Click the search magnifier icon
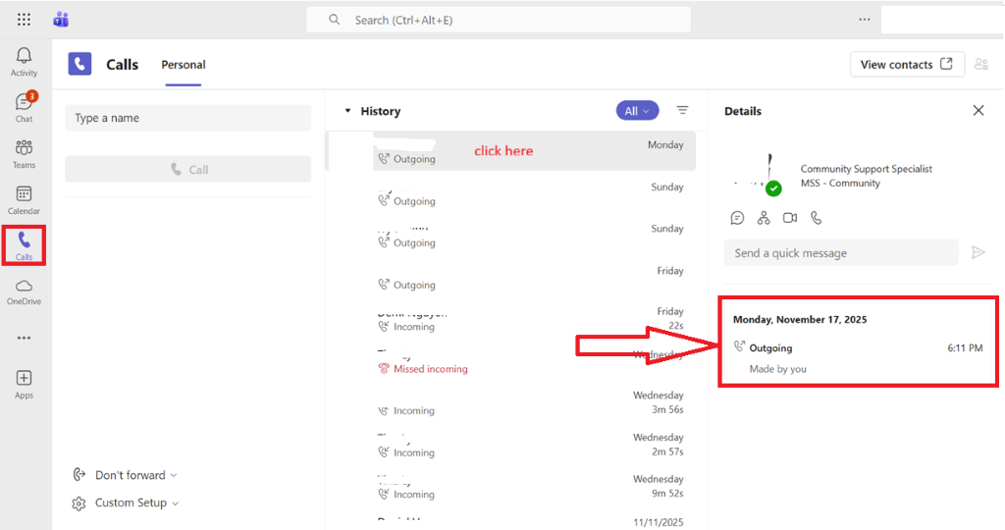Image resolution: width=1005 pixels, height=530 pixels. pyautogui.click(x=334, y=20)
